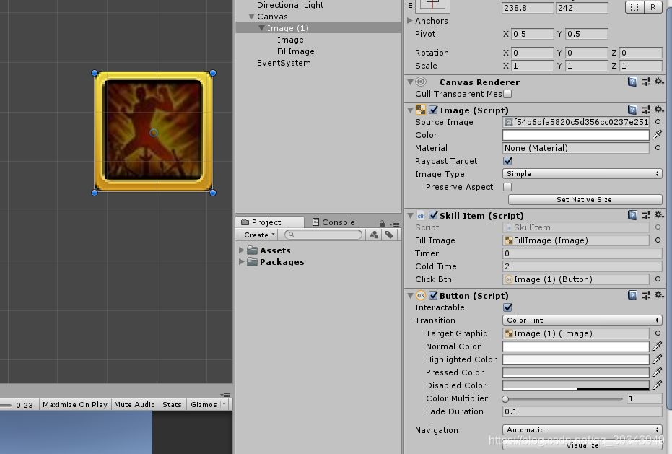The width and height of the screenshot is (672, 454).
Task: Collapse the Image (1) hierarchy node
Action: point(261,28)
